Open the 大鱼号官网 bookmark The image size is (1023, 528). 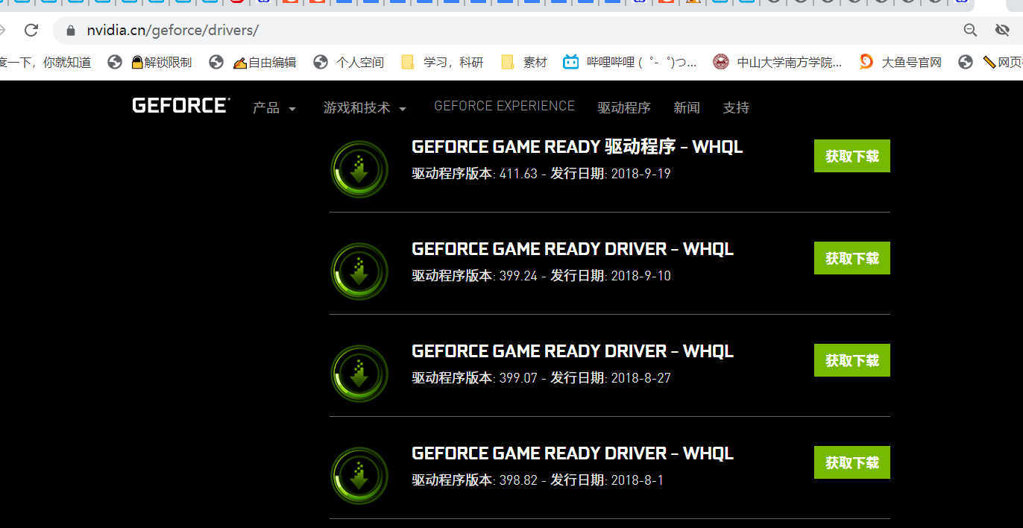click(901, 63)
